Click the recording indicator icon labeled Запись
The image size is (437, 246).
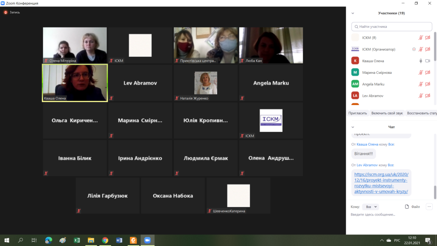tap(6, 12)
